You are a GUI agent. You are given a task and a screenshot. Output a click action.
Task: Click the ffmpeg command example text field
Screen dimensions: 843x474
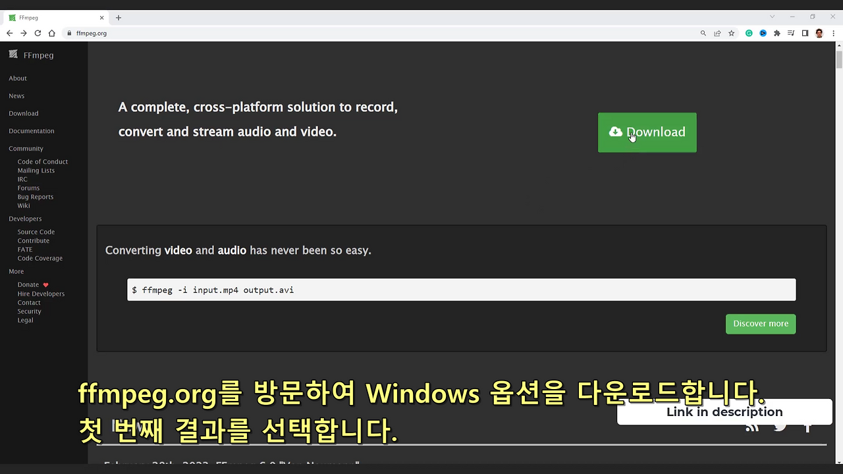pos(461,290)
